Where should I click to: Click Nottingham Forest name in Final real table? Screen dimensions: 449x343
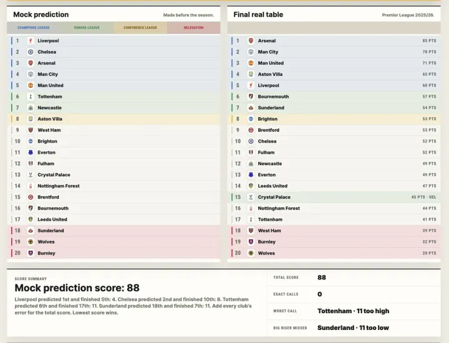tap(279, 208)
